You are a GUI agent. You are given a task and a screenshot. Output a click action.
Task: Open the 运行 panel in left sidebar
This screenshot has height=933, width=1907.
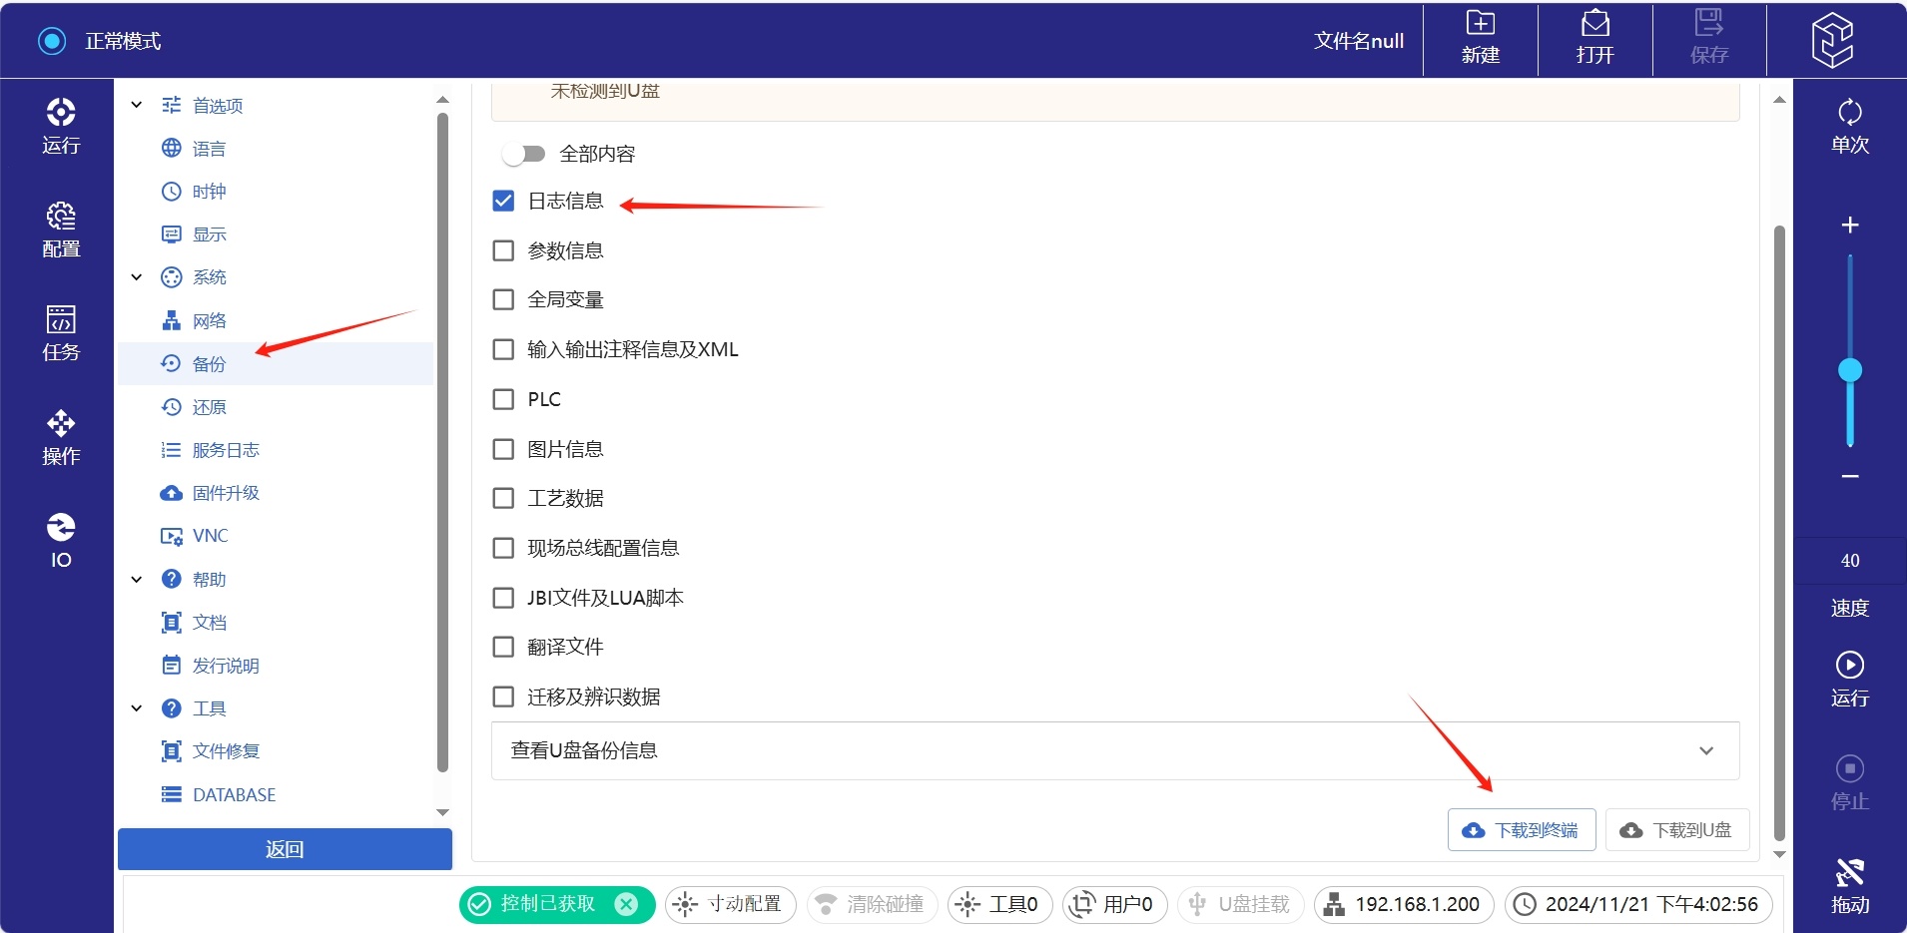61,126
